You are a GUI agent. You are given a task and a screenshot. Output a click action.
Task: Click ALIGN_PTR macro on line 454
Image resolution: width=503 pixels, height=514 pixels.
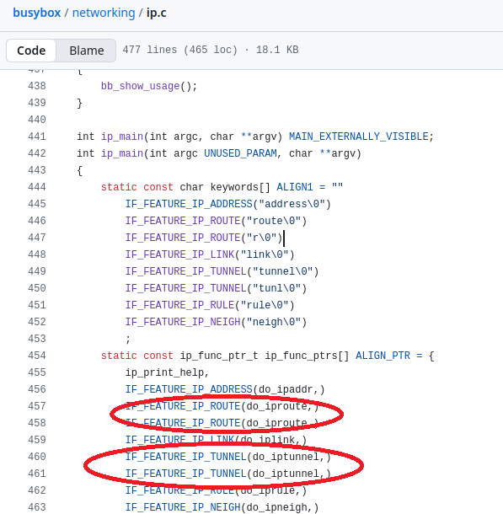pos(383,356)
